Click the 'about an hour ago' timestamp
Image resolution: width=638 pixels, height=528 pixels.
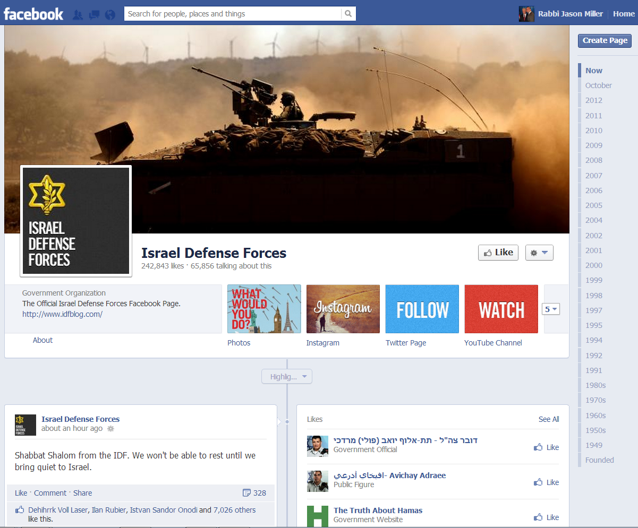click(x=72, y=428)
